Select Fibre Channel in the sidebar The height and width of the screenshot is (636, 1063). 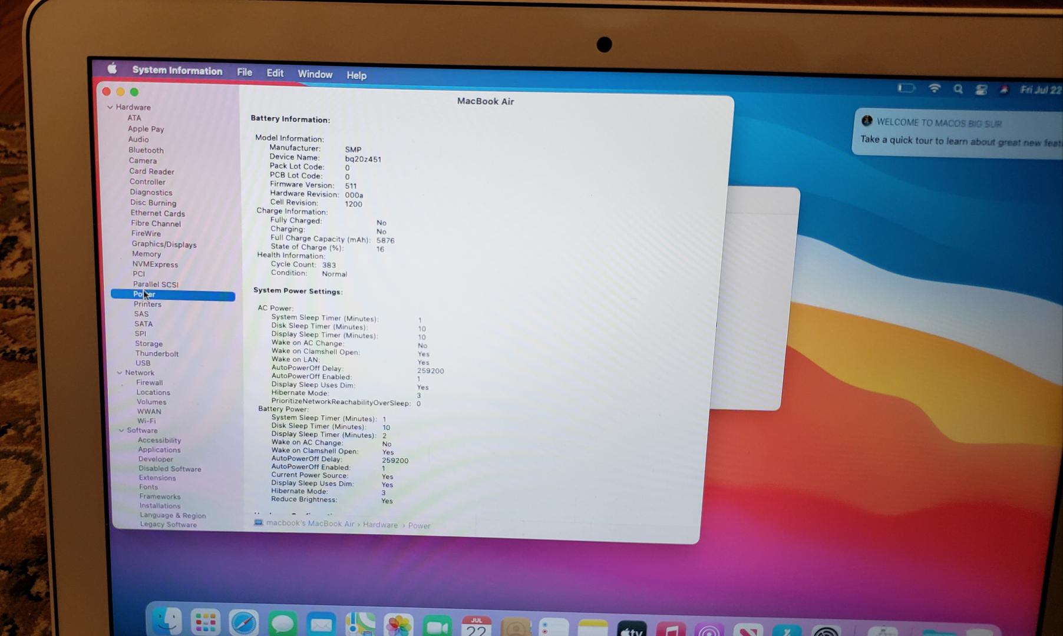(x=156, y=224)
